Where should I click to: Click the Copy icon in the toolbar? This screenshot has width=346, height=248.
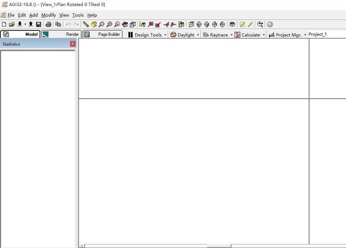coord(58,24)
